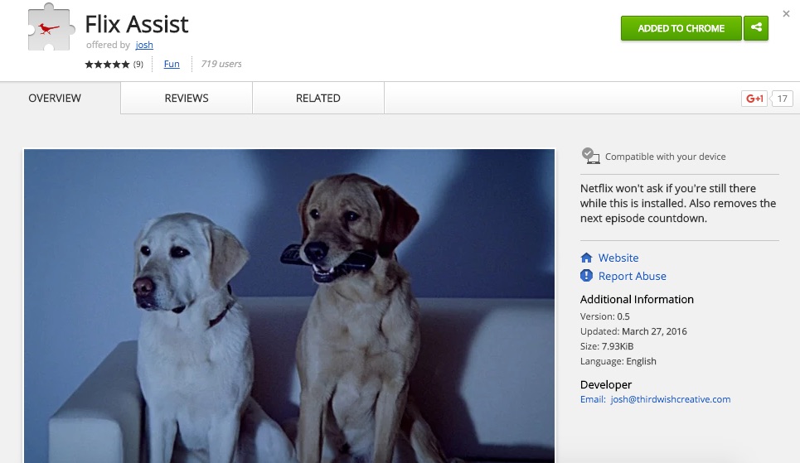Click the Flix Assist puzzle piece icon
The height and width of the screenshot is (463, 800).
(50, 27)
